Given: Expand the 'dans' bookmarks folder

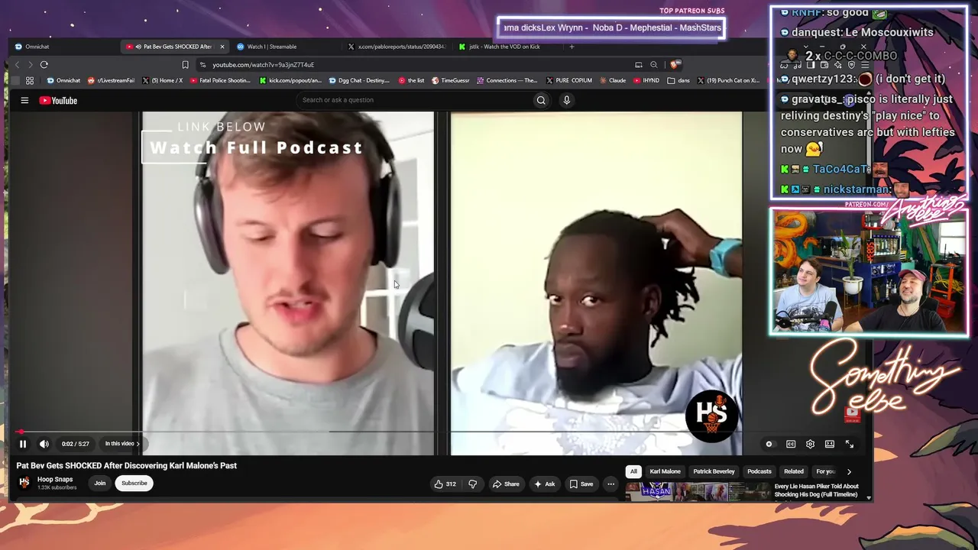Looking at the screenshot, I should pos(678,80).
